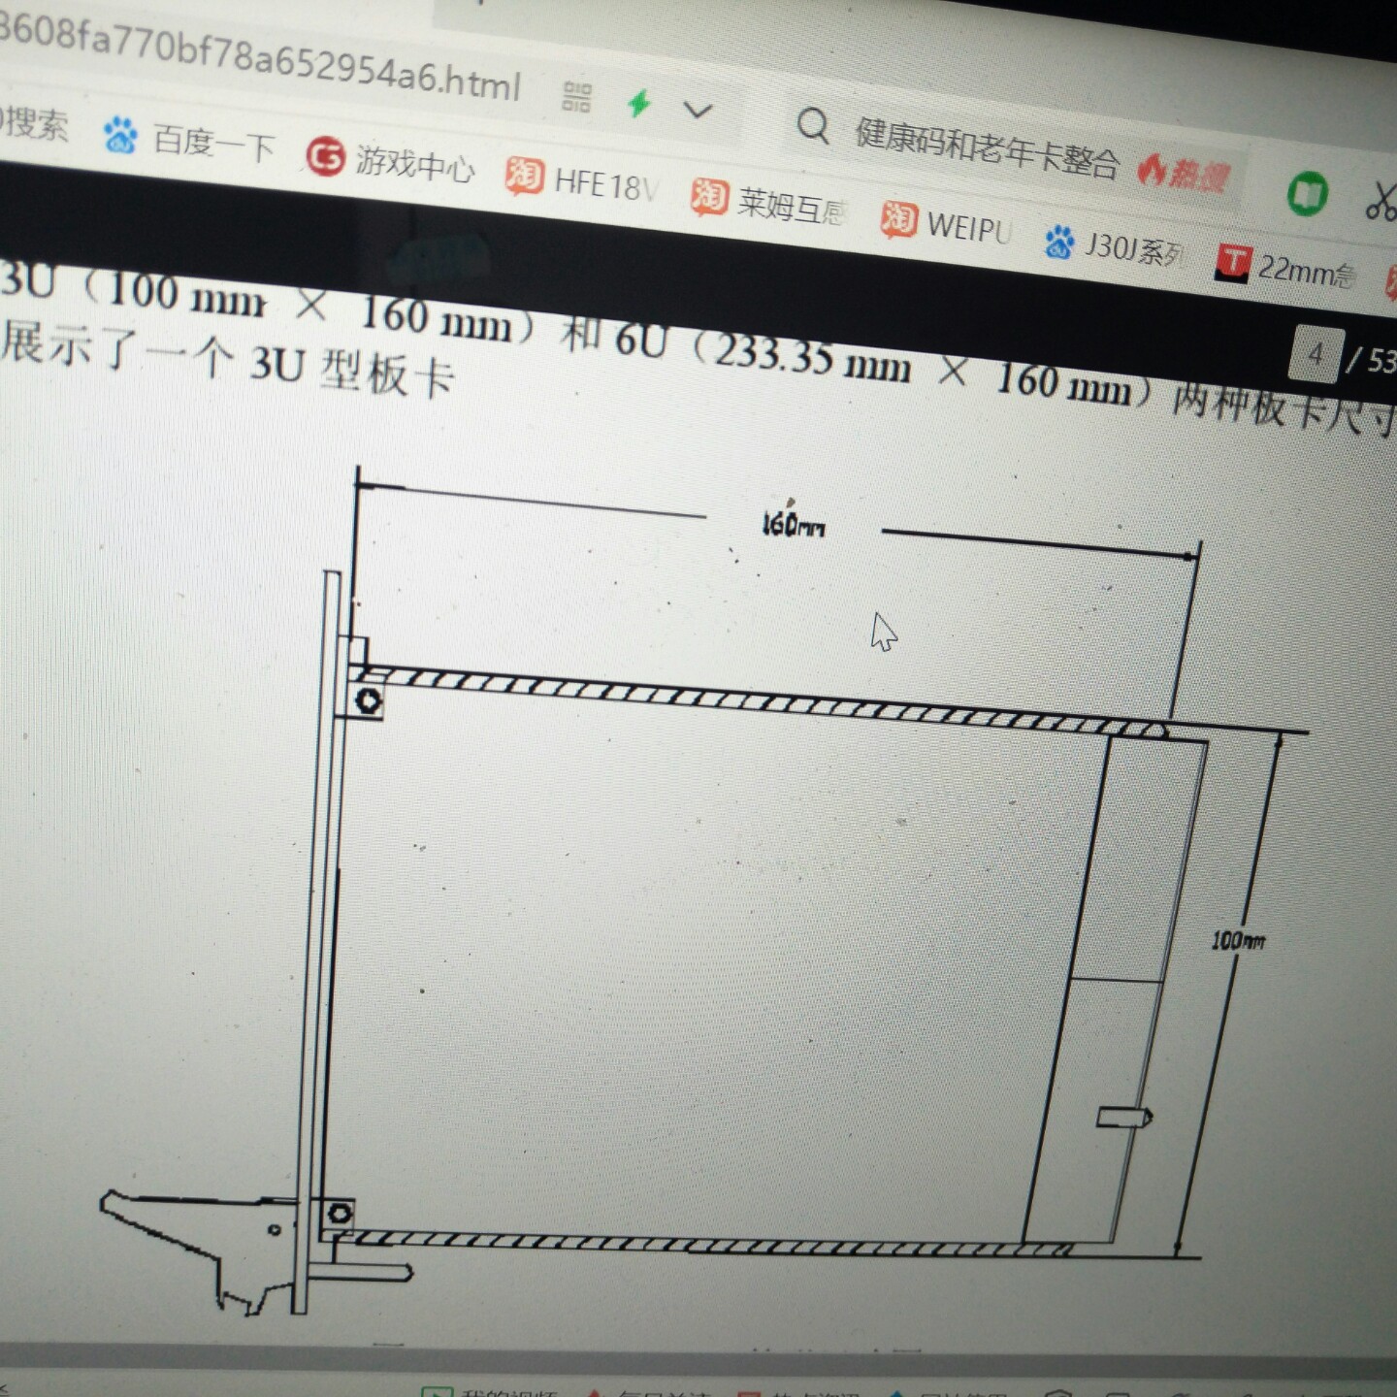Open the 热搜 hot search button
This screenshot has height=1397, width=1397.
[x=1185, y=174]
